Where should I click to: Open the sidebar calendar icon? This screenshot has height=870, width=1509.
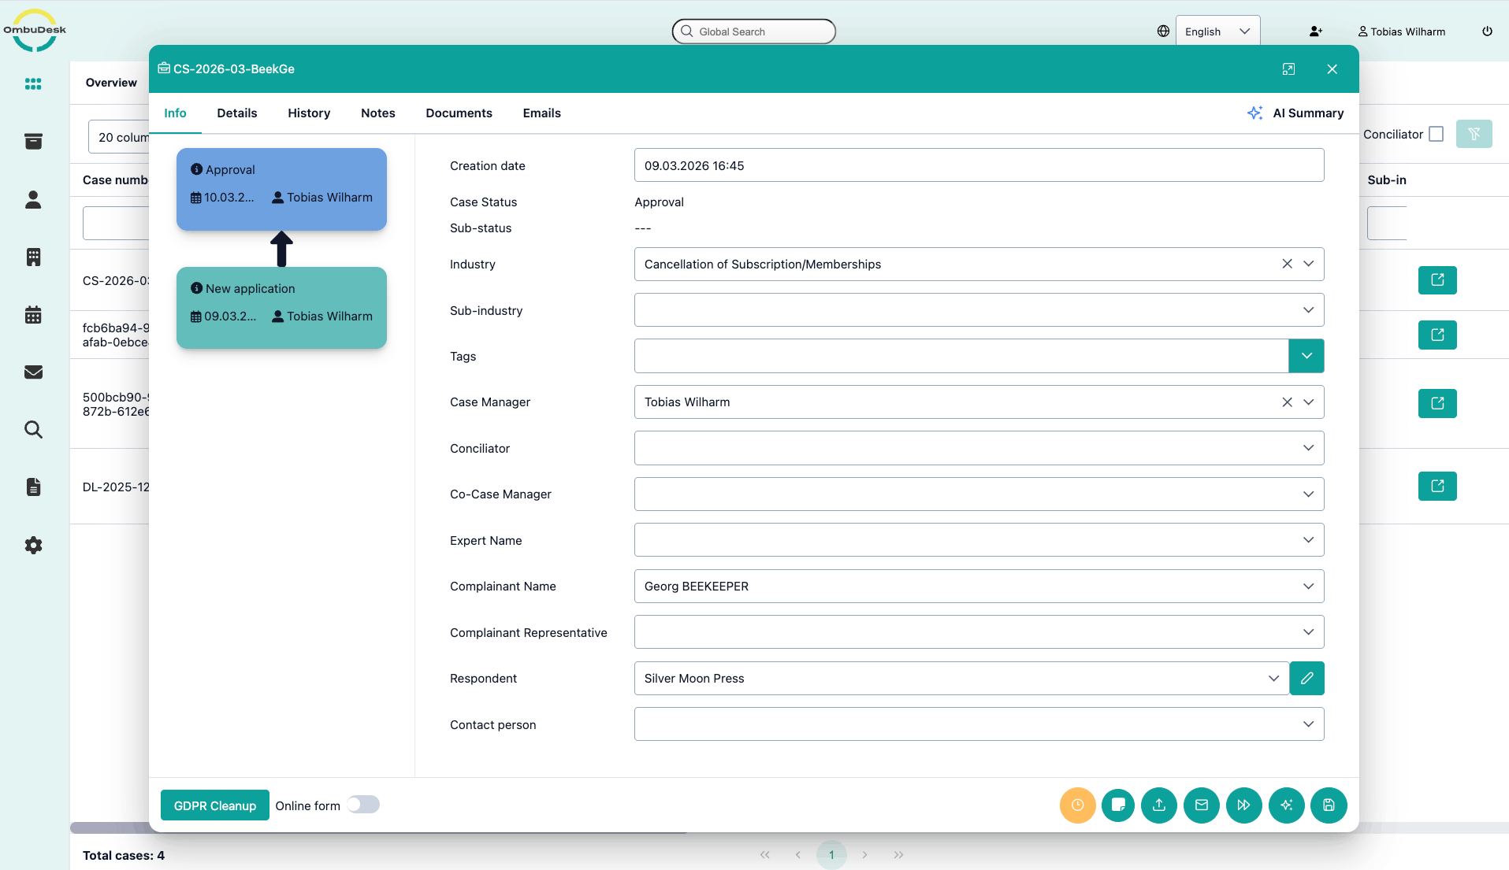tap(33, 315)
